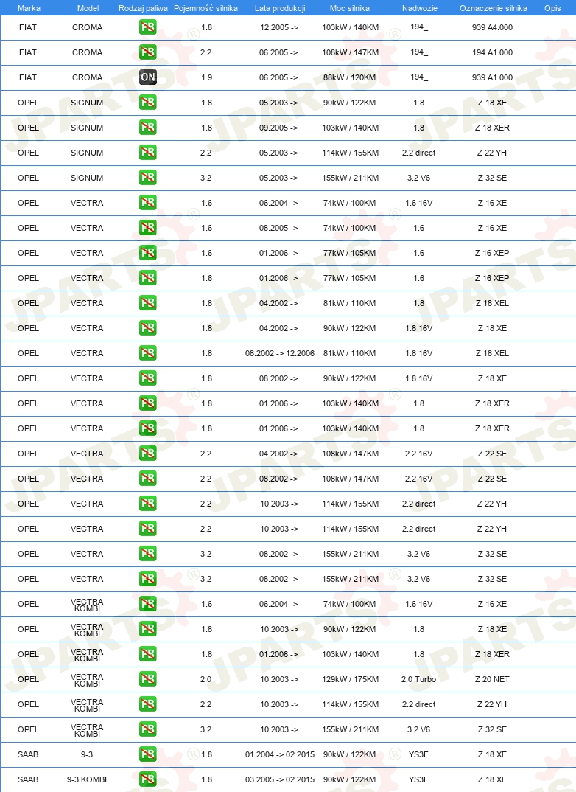Click petrol icon for Saab 9-3 row
This screenshot has height=792, width=576.
point(148,754)
